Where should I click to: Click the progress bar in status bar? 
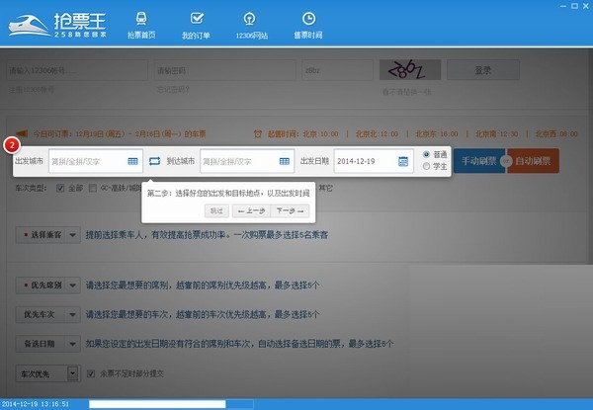click(x=171, y=404)
